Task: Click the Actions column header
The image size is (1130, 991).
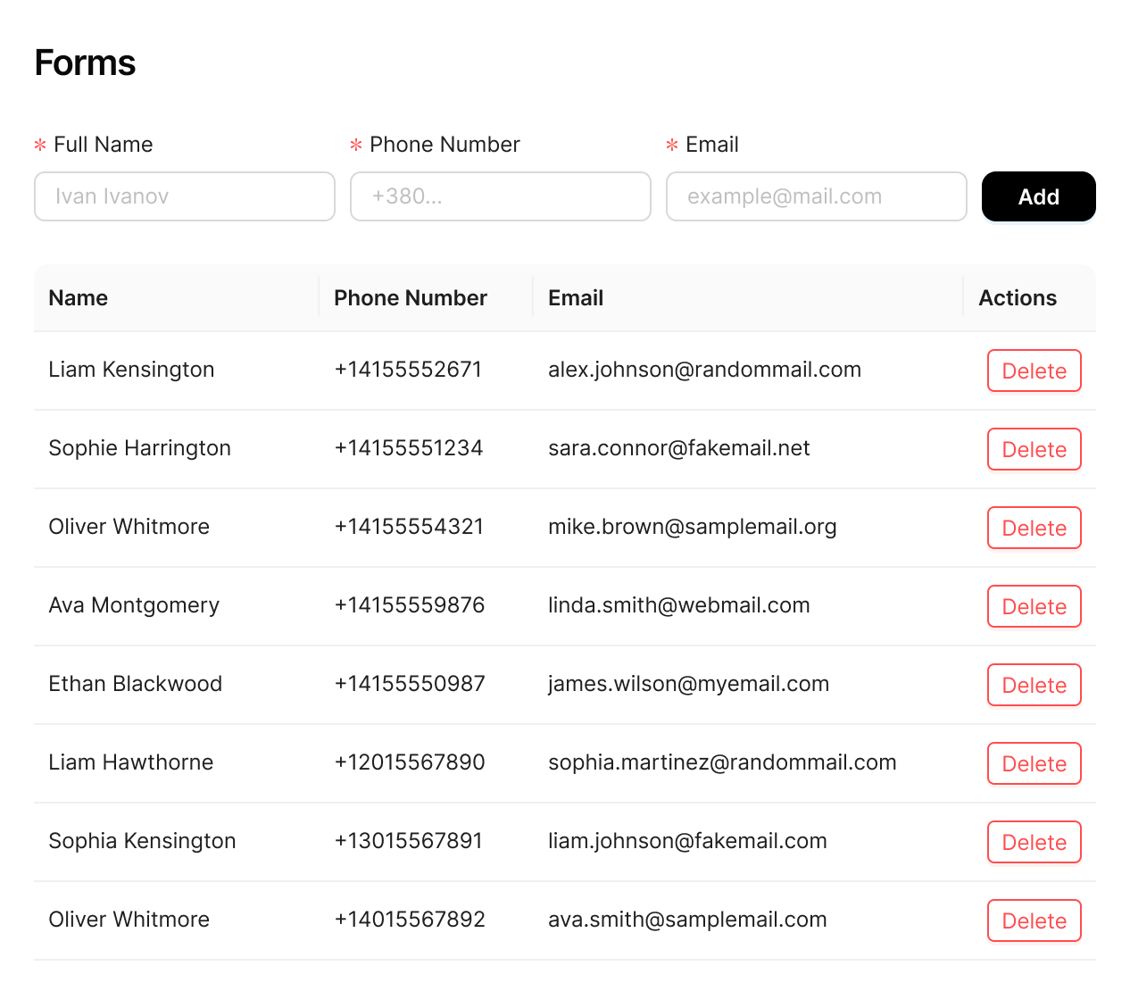Action: [1018, 298]
